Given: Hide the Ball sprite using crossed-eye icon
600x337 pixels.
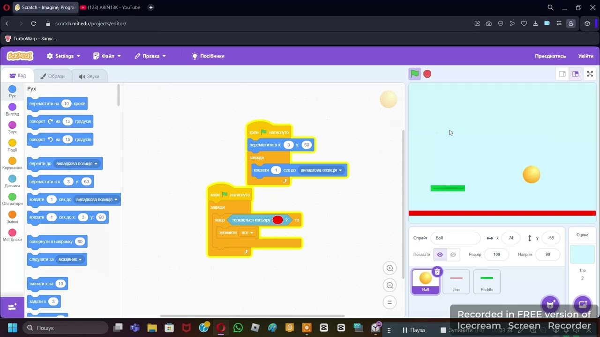Looking at the screenshot, I should coord(453,255).
